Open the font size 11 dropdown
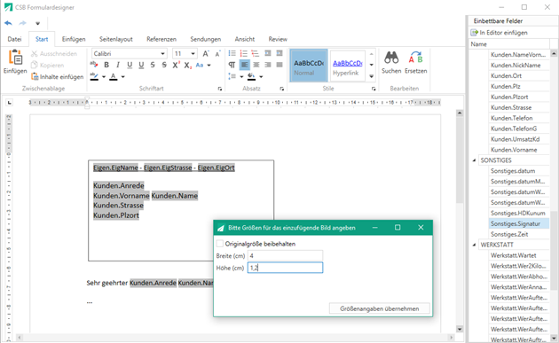 [193, 53]
